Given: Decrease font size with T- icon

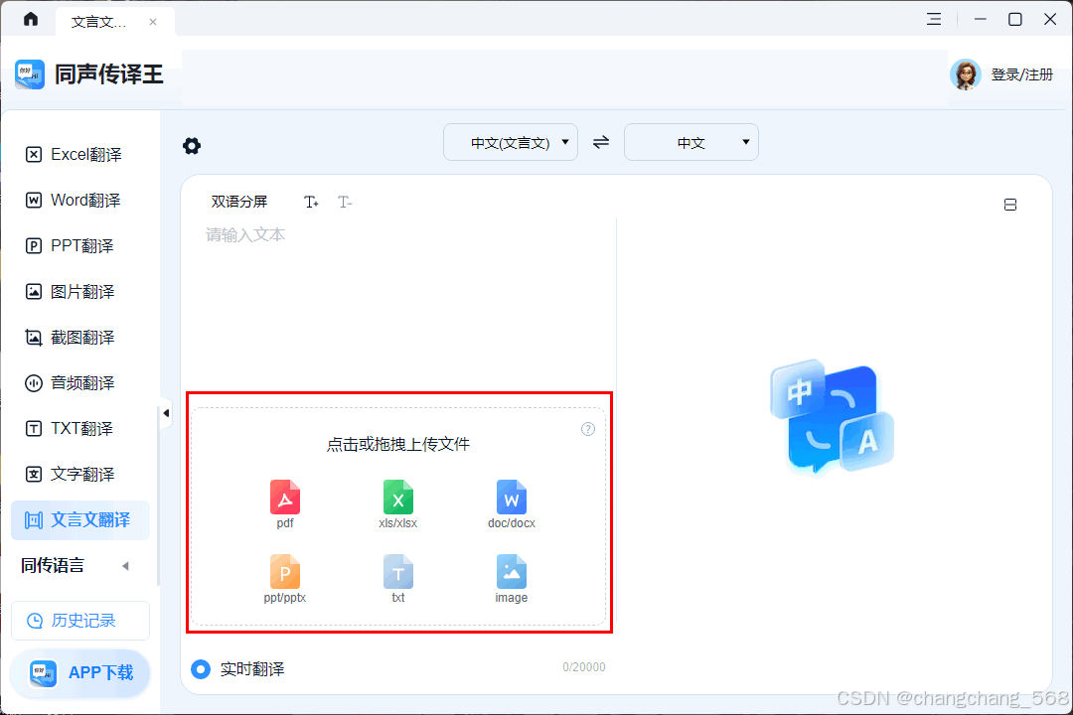Looking at the screenshot, I should (345, 202).
